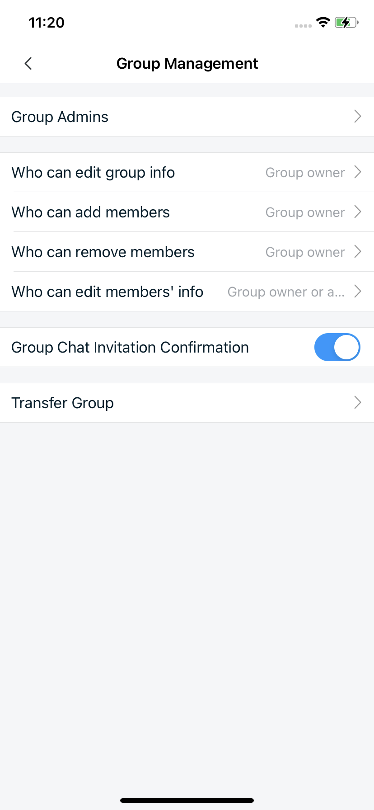Tap the home indicator bar
This screenshot has height=810, width=374.
click(x=187, y=801)
